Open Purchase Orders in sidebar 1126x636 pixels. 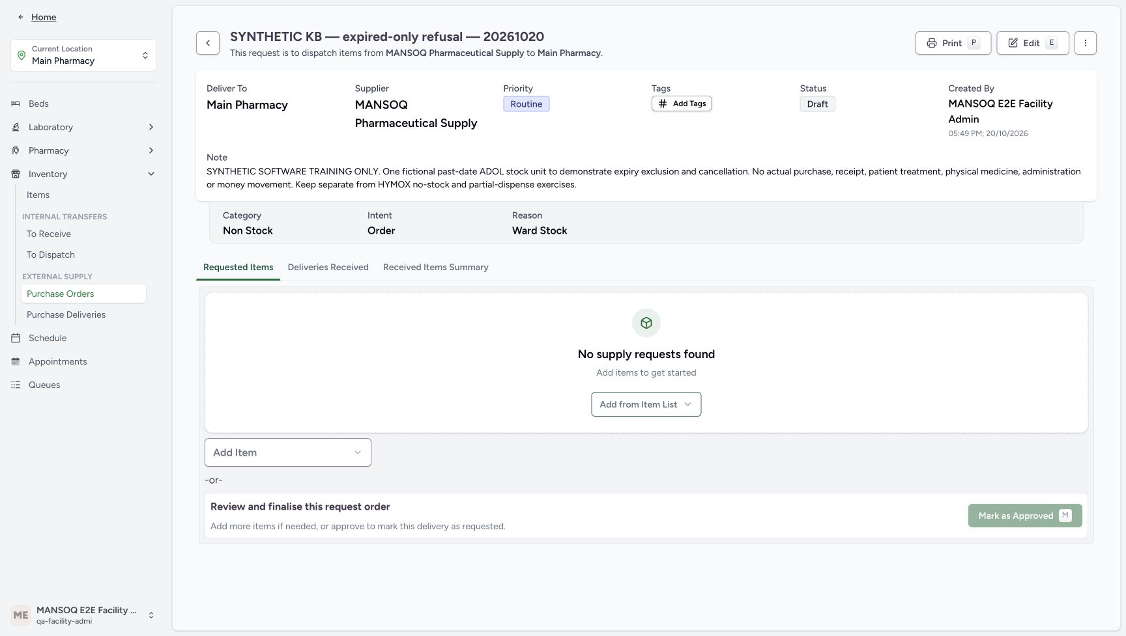[x=83, y=294]
